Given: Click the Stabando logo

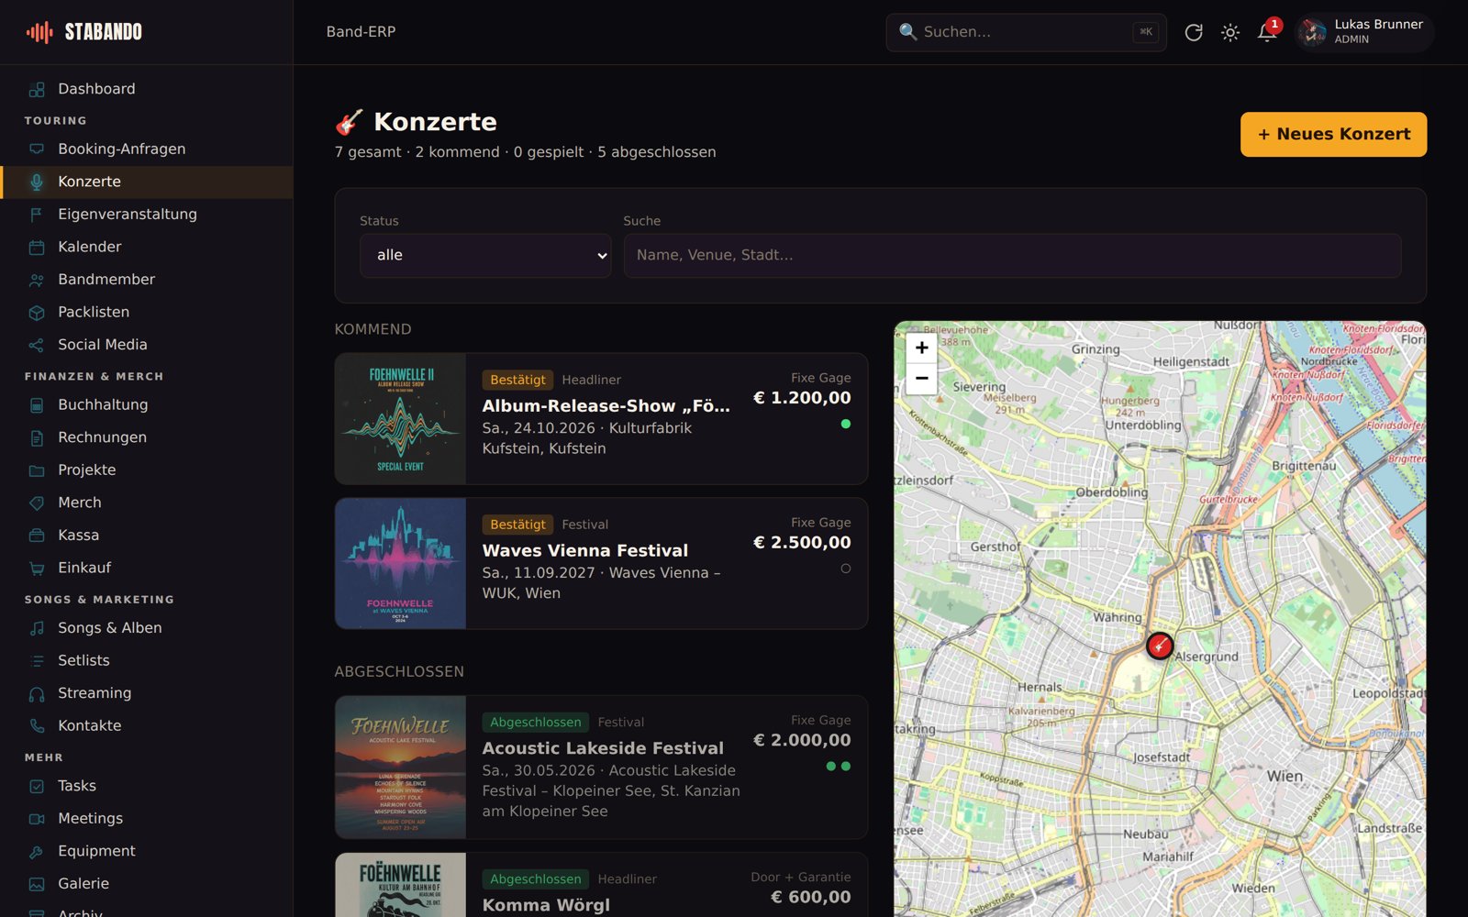Looking at the screenshot, I should coord(84,32).
